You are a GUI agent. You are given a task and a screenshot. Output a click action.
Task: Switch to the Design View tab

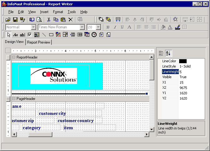coord(14,42)
